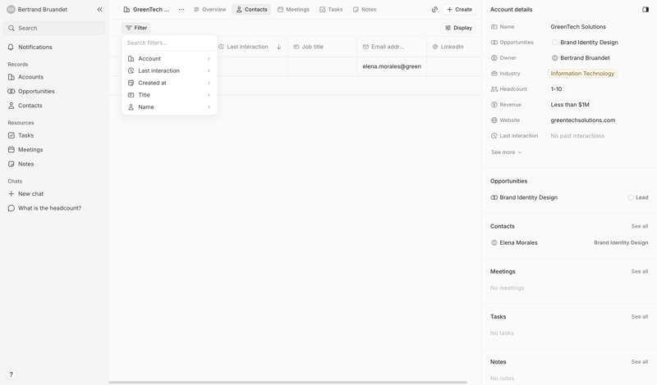Click the Filter button

136,28
